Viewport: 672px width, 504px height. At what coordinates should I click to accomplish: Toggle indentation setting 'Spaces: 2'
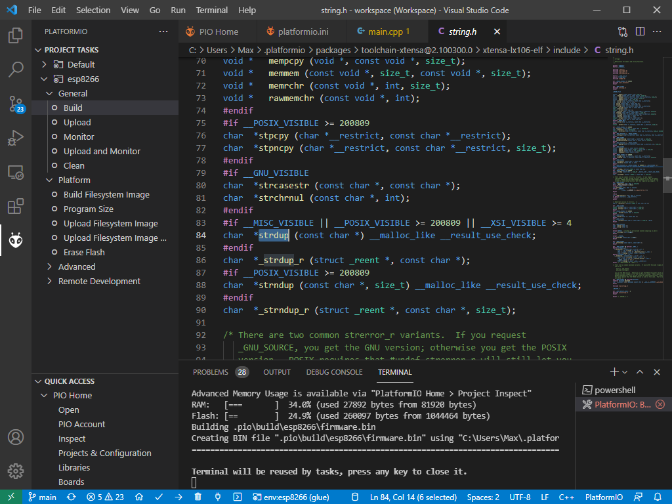pyautogui.click(x=483, y=497)
